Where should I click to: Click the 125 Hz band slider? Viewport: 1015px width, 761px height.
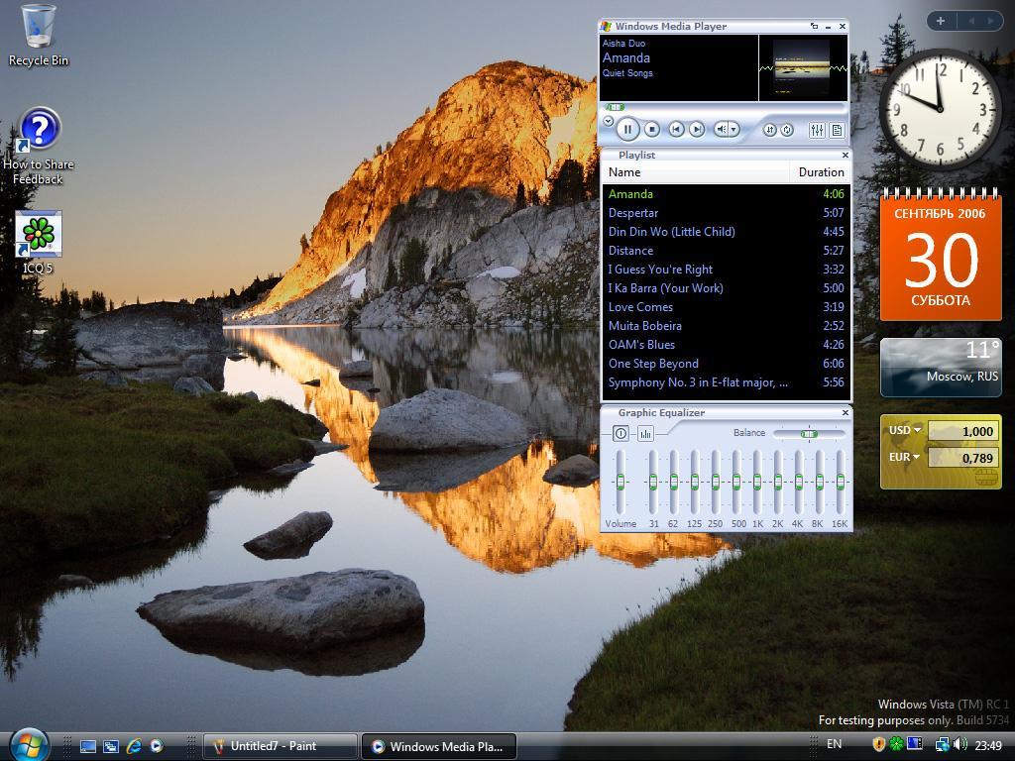point(695,483)
